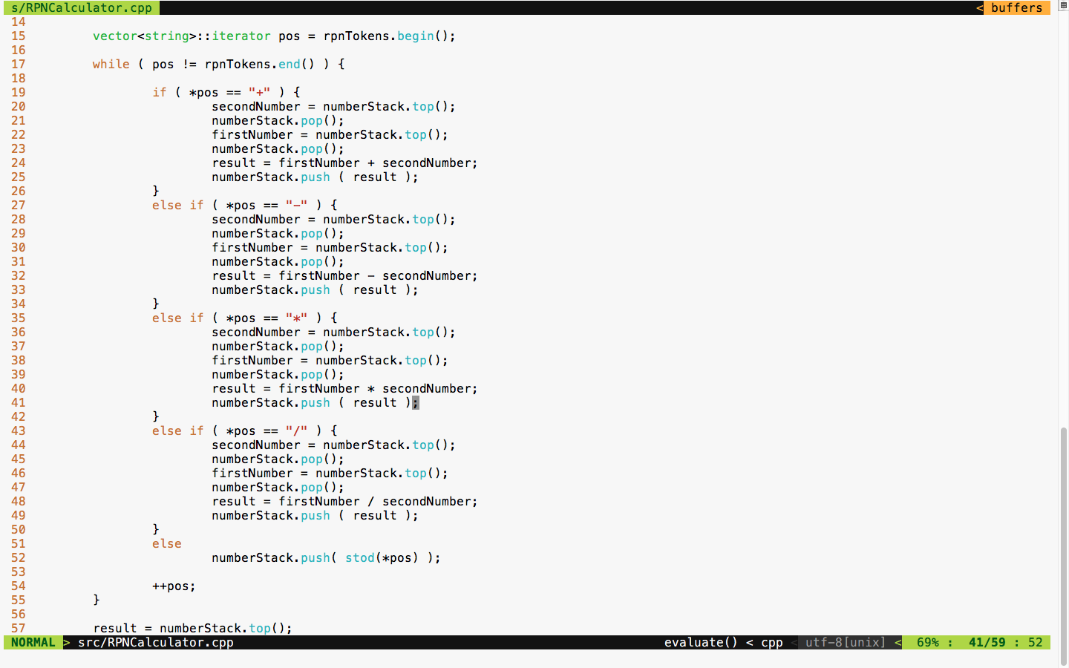Click else if on line 35
The width and height of the screenshot is (1069, 668).
coord(178,318)
